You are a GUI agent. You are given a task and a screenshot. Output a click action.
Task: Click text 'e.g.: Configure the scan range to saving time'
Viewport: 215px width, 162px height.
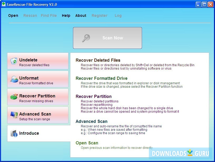pos(113,133)
